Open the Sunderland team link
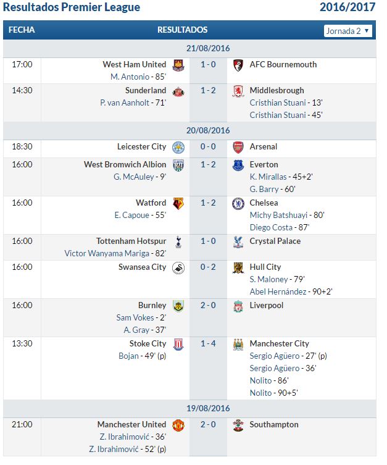Image resolution: width=387 pixels, height=465 pixels. click(x=146, y=90)
